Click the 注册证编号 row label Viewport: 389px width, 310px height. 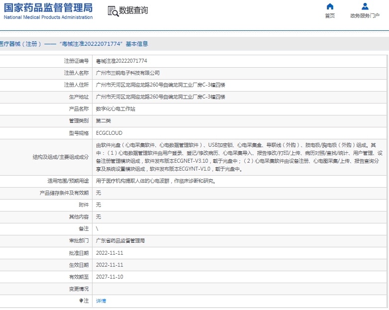point(76,61)
